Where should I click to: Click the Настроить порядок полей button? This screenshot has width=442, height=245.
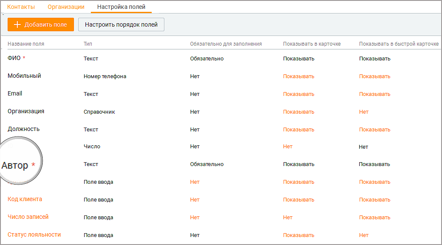121,24
